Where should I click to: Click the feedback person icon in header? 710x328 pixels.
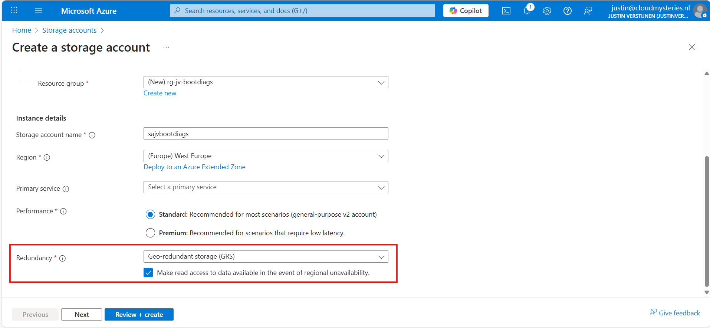point(588,11)
